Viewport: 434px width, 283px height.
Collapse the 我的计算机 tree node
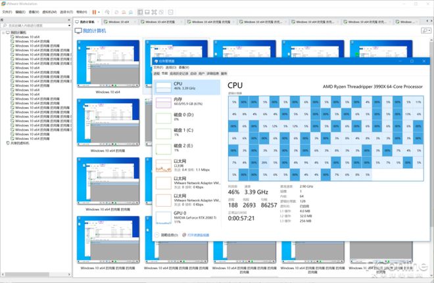click(3, 33)
